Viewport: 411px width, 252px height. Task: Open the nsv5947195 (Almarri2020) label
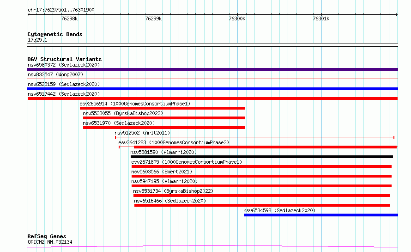164,181
